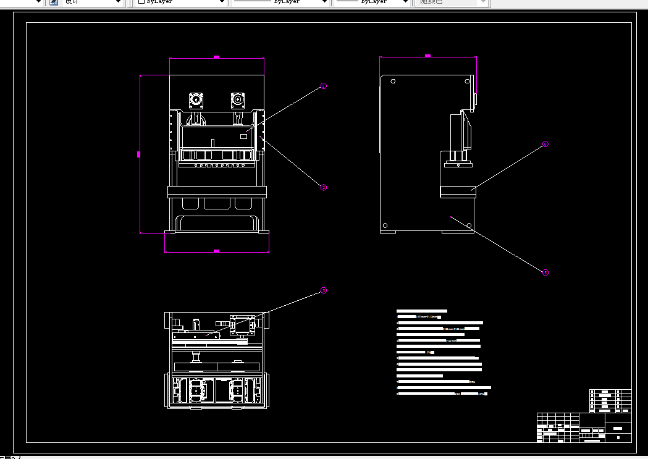Select the right motor in the front view
Screen dimensions: 648x459
pos(237,101)
